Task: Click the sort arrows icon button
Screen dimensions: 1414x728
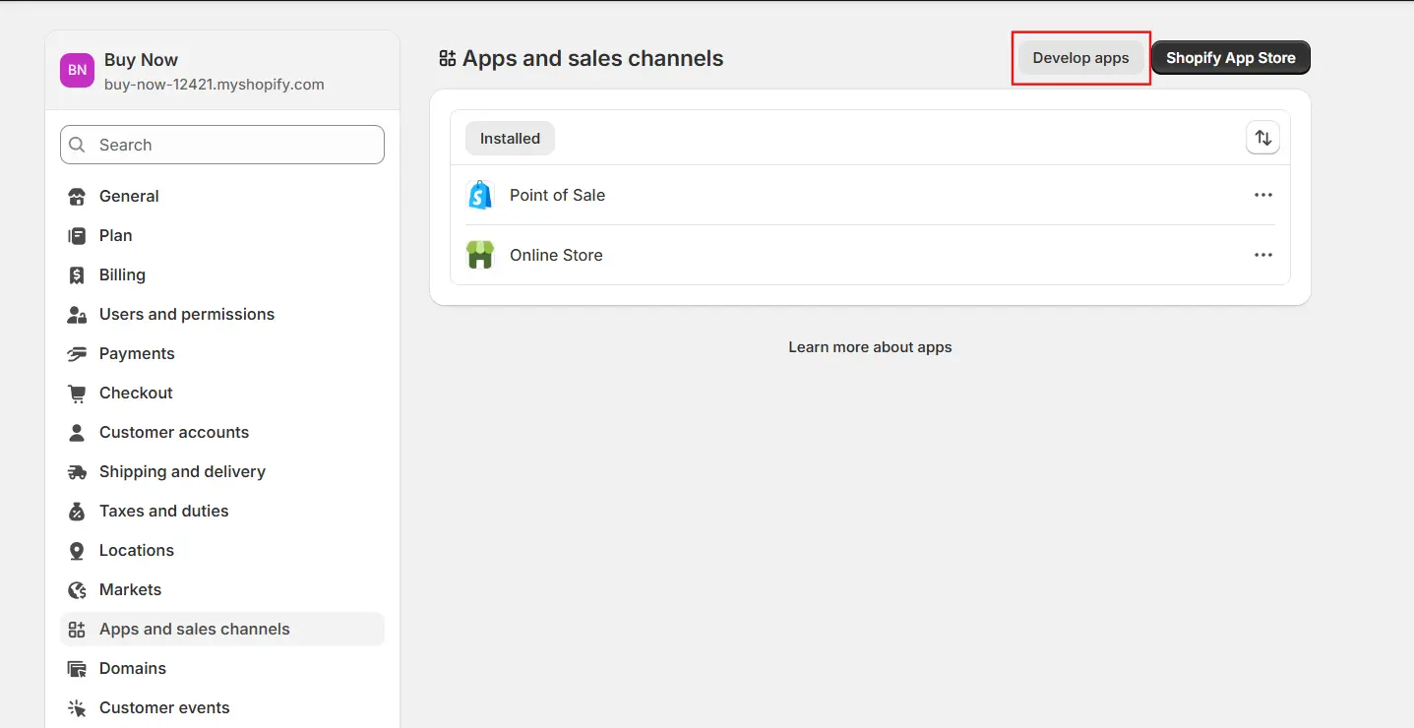Action: [1262, 139]
